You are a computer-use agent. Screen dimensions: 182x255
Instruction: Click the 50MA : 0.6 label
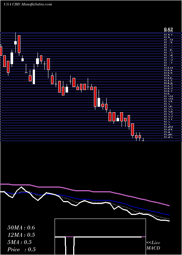21,228
